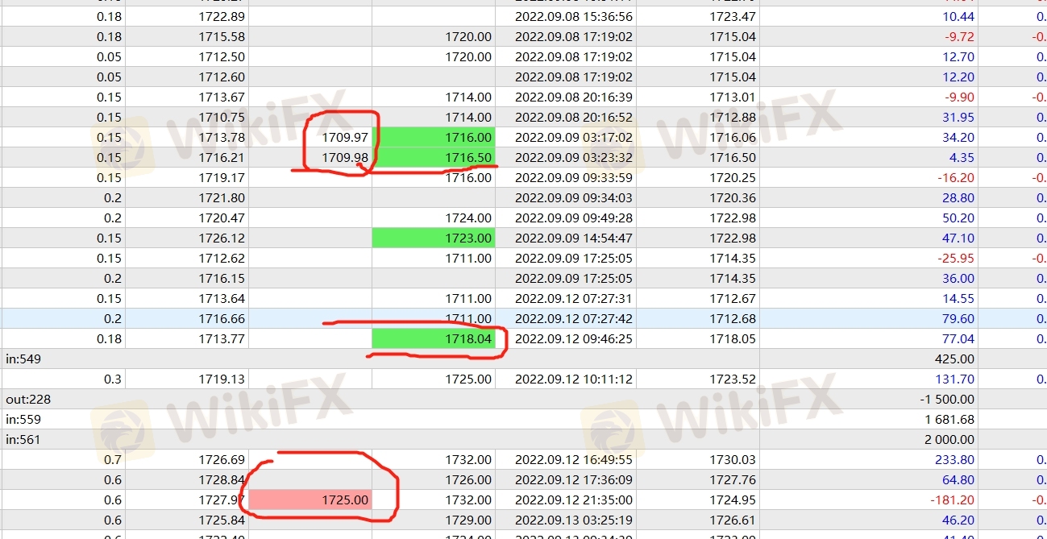The width and height of the screenshot is (1047, 539).
Task: Select the 0.7 lot volume cell
Action: tap(113, 460)
